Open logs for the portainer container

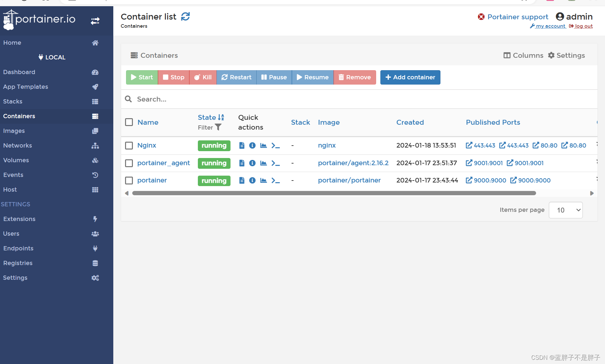(242, 180)
